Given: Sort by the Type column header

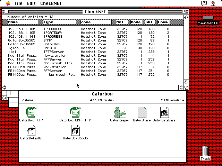Looking at the screenshot, I should click(x=60, y=22).
